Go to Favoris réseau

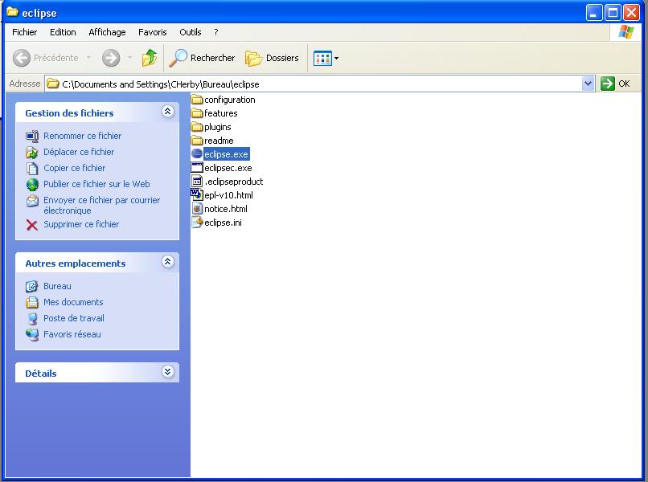[72, 334]
